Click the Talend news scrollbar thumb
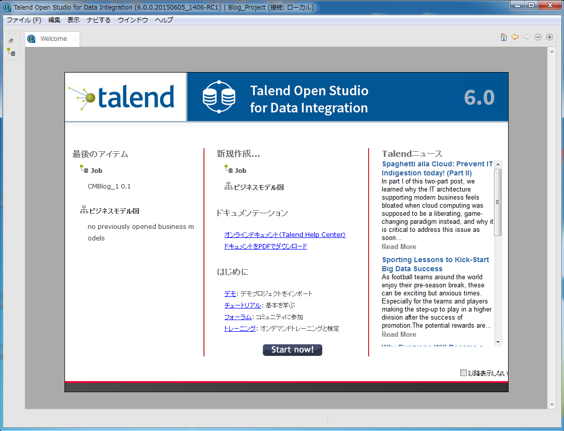 point(498,199)
